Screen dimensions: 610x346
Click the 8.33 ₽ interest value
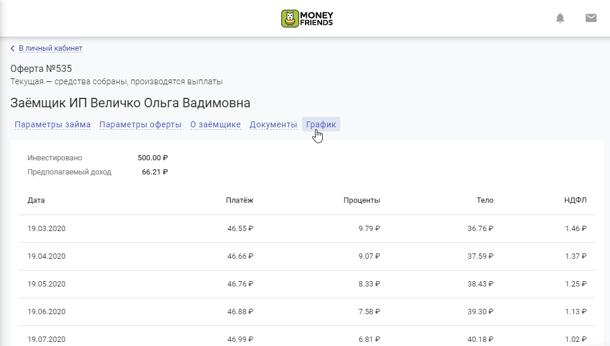[369, 284]
